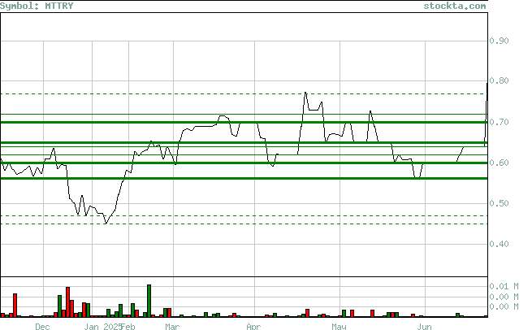Click the tallest green volume bar in February
Viewport: 532px width, 330px height.
pyautogui.click(x=149, y=301)
